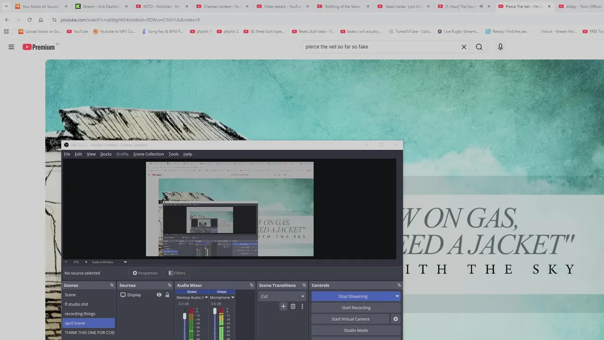
Task: Adjust the Microphone volume slider
Action: [215, 311]
